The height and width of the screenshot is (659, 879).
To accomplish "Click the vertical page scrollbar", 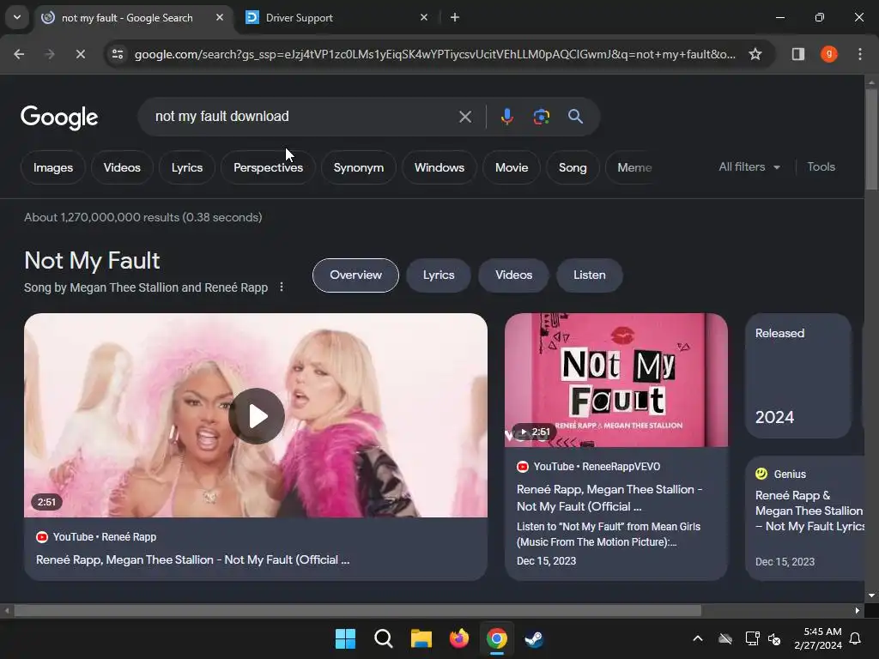I will pyautogui.click(x=871, y=140).
